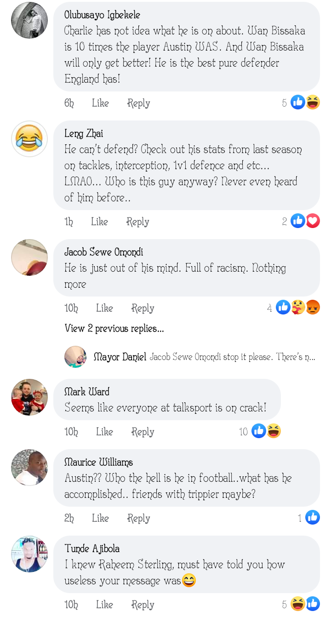Open Tunde Ajibola's profile name link
The width and height of the screenshot is (331, 617).
pos(92,548)
